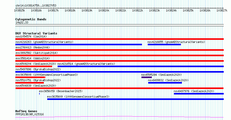The height and width of the screenshot is (120, 231).
Task: Select the Cytogenetic Bands track title
Action: coord(31,19)
